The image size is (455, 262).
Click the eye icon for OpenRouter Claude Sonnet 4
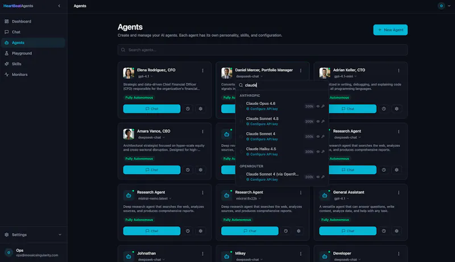(x=318, y=177)
